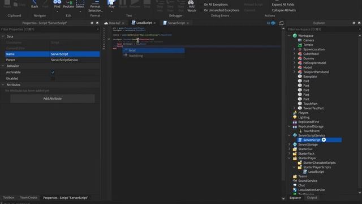Select Baseplate in Explorer
This screenshot has height=204, width=362.
point(310,76)
